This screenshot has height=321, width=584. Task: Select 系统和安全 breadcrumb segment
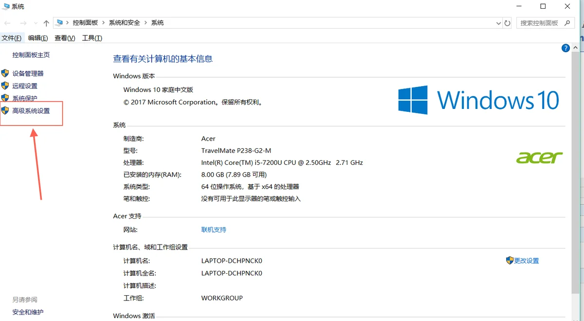click(124, 23)
